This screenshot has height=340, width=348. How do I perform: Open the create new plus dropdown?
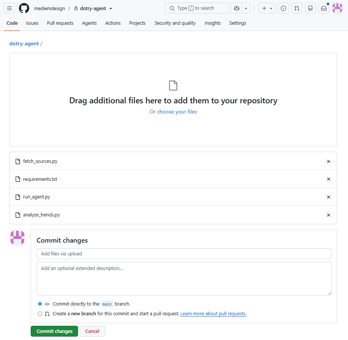[x=267, y=8]
